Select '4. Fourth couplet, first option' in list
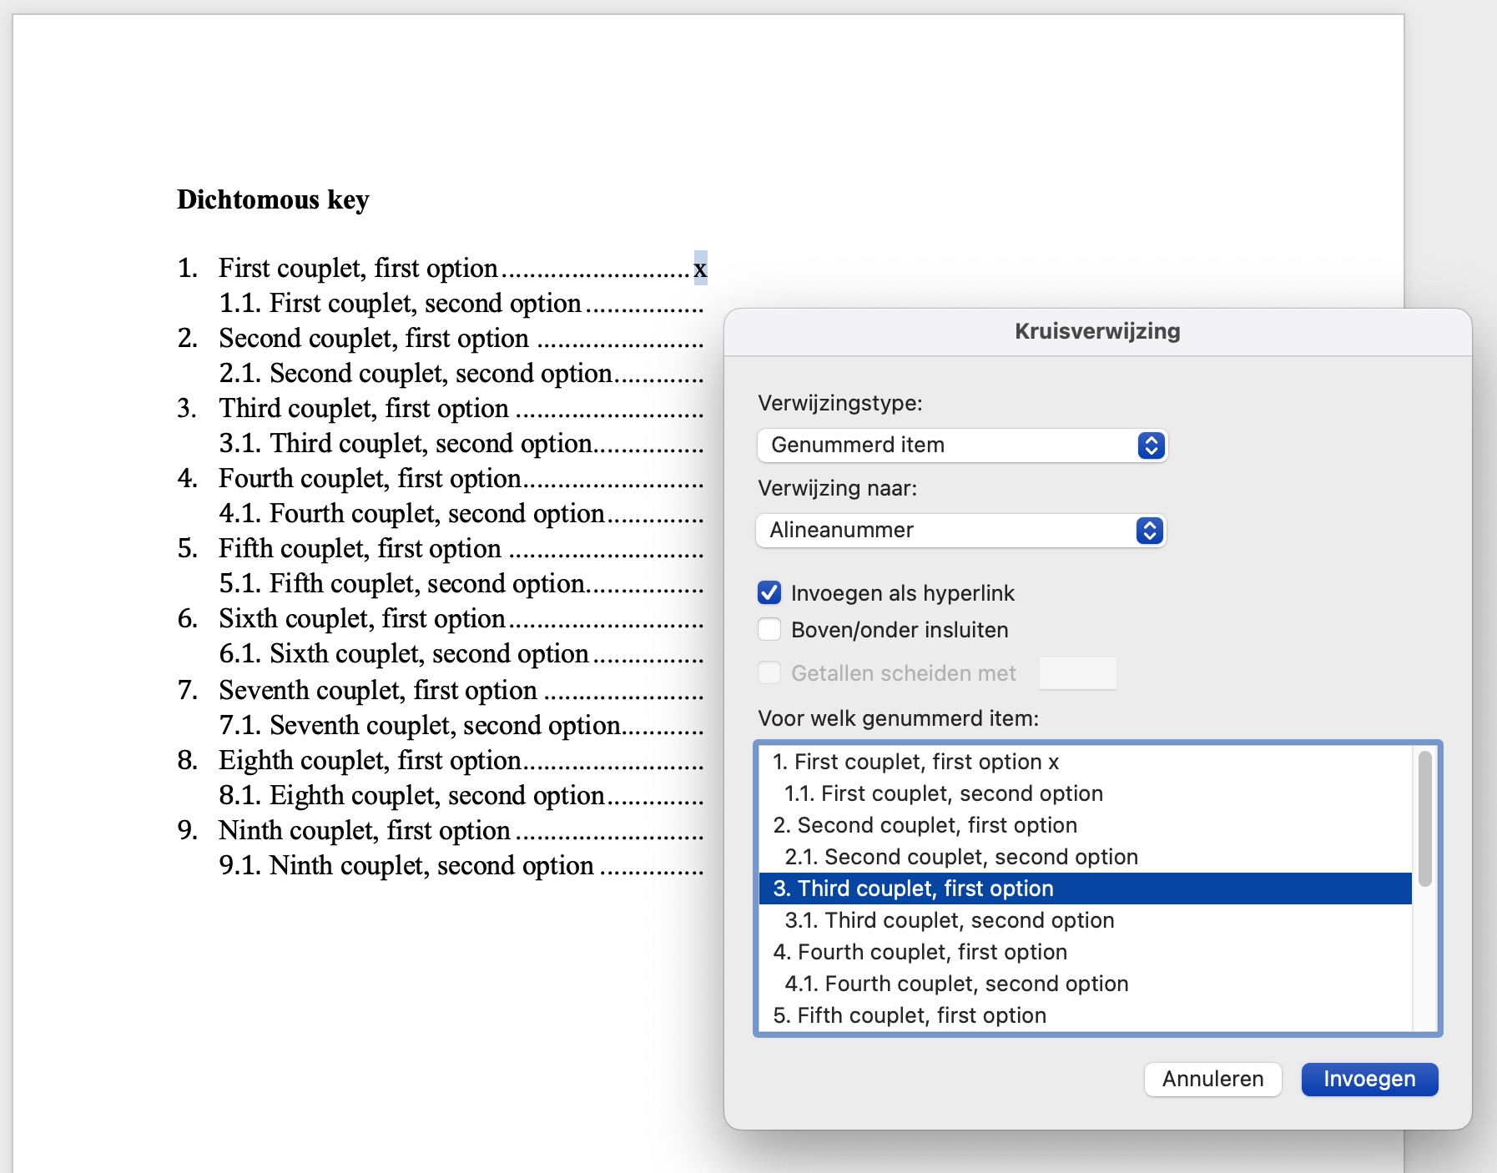 920,952
